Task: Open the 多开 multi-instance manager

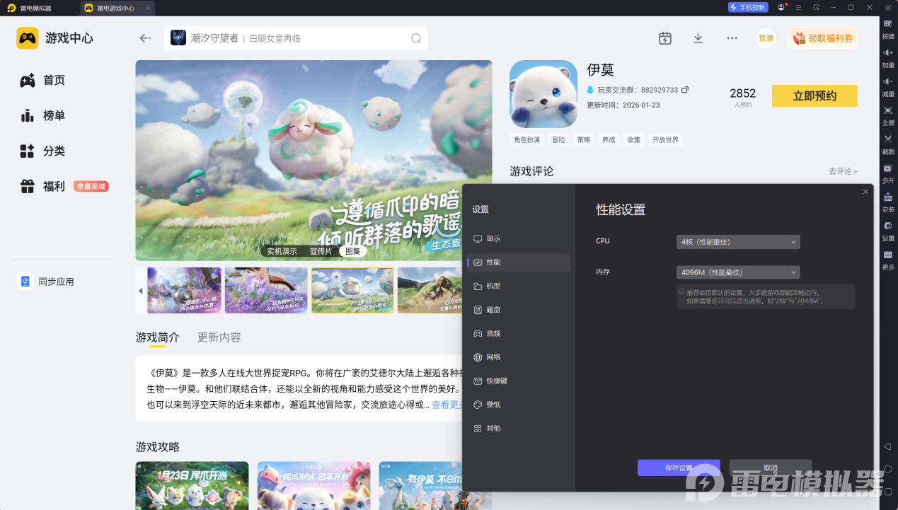Action: click(x=887, y=173)
